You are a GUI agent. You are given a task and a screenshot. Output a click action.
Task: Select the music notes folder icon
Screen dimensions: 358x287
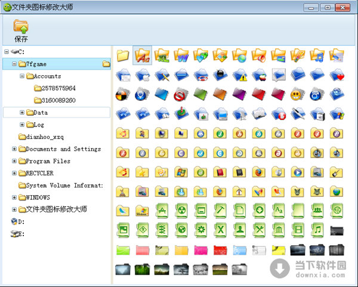coord(317,55)
